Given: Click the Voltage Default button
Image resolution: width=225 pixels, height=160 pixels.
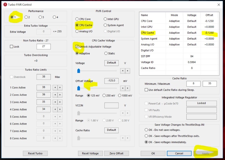Looking at the screenshot, I should point(111,63).
